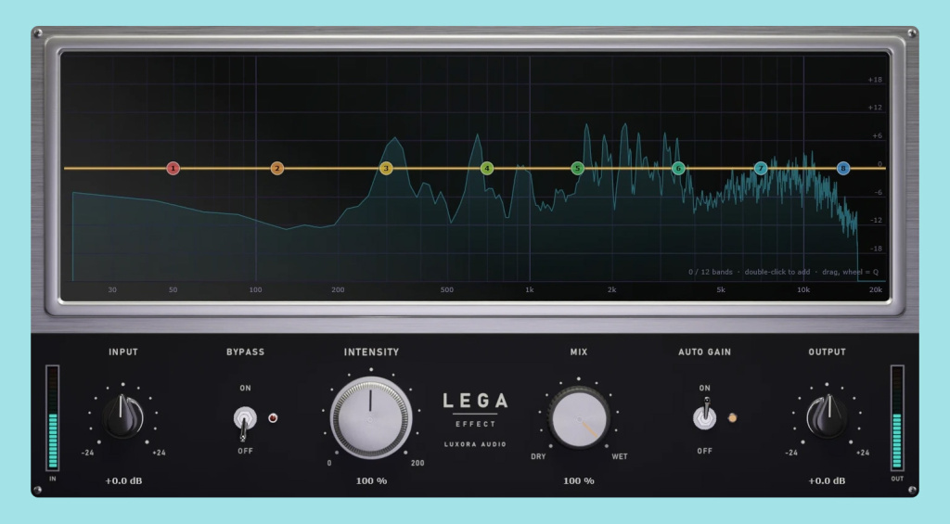Click the 100 frequency axis label
Image resolution: width=950 pixels, height=524 pixels.
(256, 290)
